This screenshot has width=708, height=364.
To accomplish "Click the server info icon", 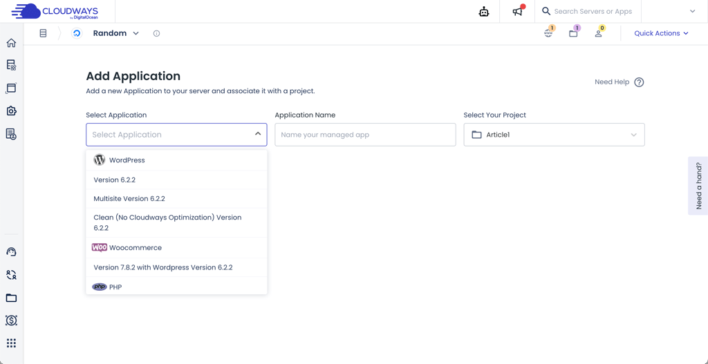I will point(157,33).
